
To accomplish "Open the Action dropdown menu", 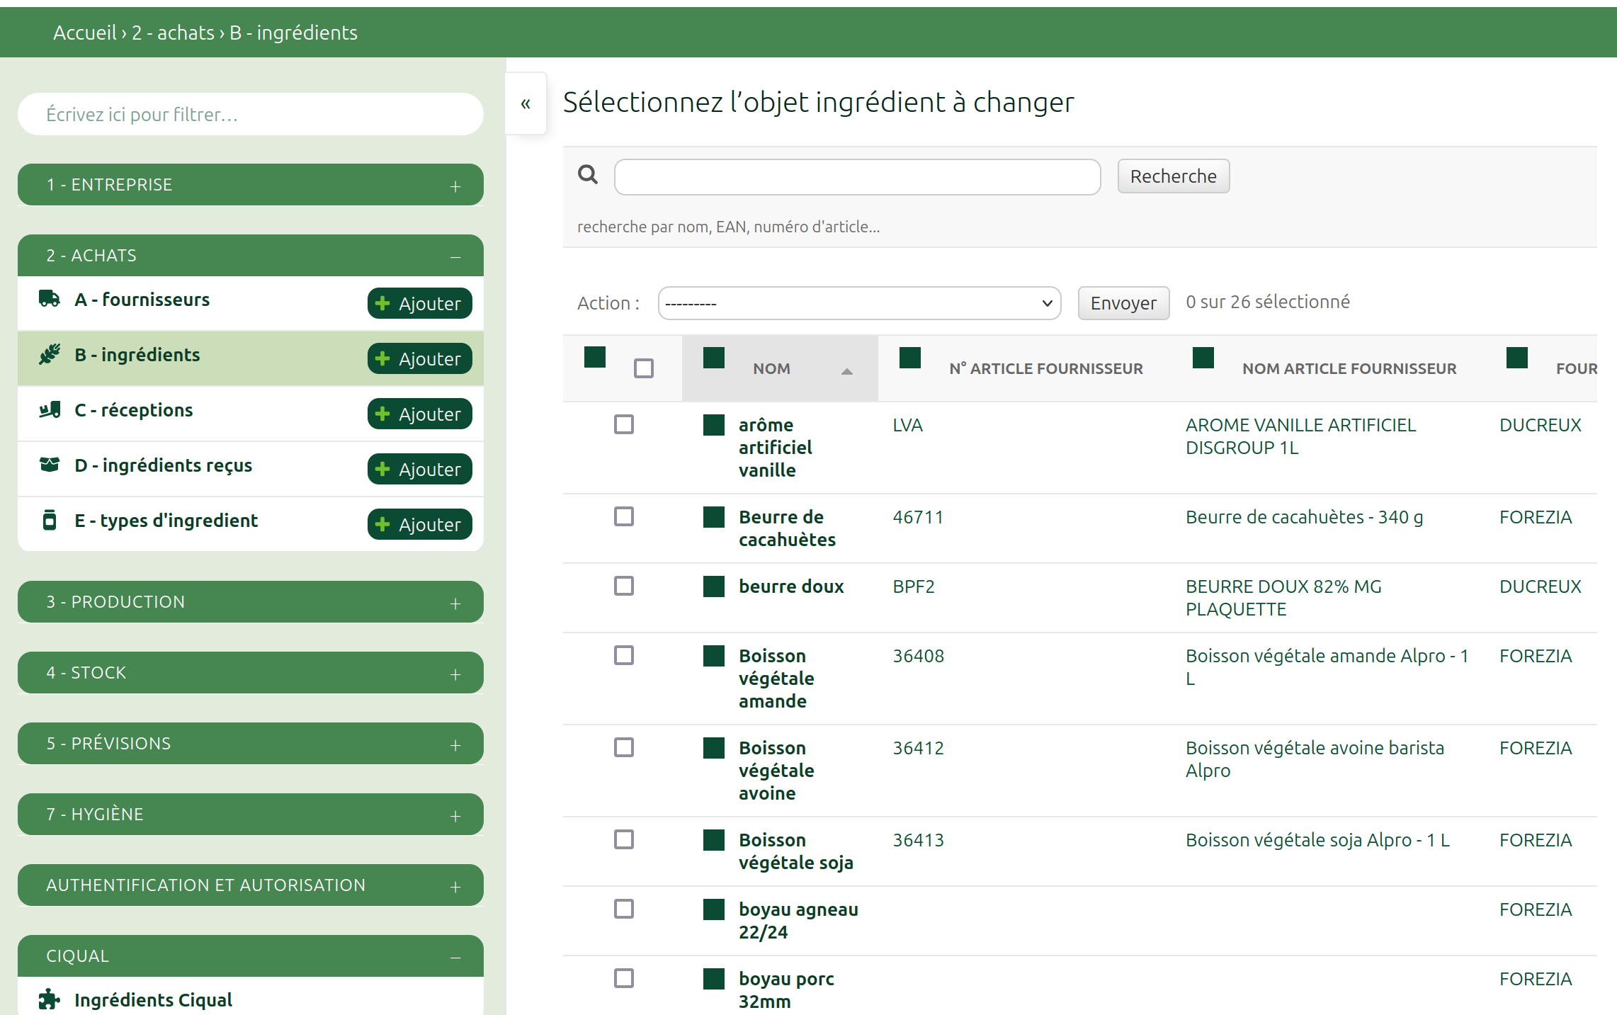I will tap(858, 303).
